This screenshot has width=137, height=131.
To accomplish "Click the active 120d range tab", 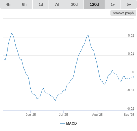I will [x=94, y=4].
